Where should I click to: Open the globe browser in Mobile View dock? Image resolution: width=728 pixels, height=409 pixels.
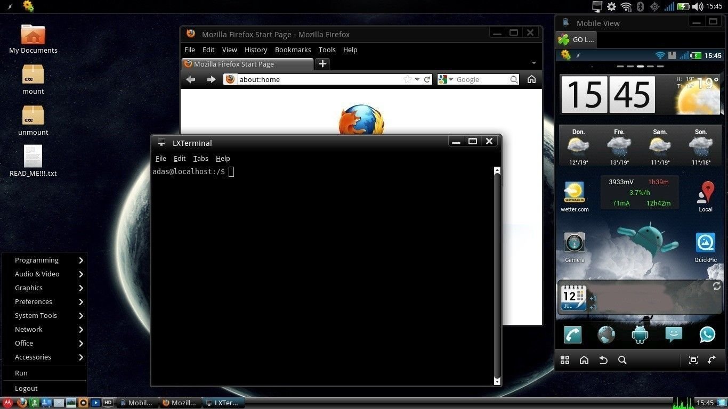coord(606,334)
